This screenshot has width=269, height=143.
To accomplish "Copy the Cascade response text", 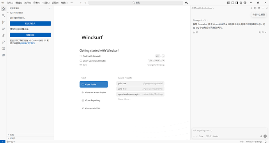I will click(x=260, y=32).
